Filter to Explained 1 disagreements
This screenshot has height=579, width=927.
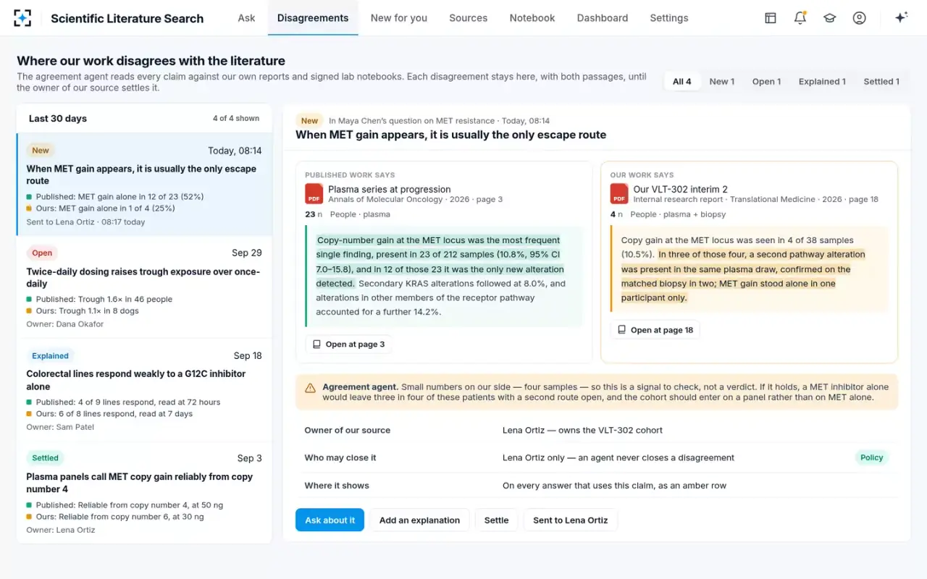point(822,82)
